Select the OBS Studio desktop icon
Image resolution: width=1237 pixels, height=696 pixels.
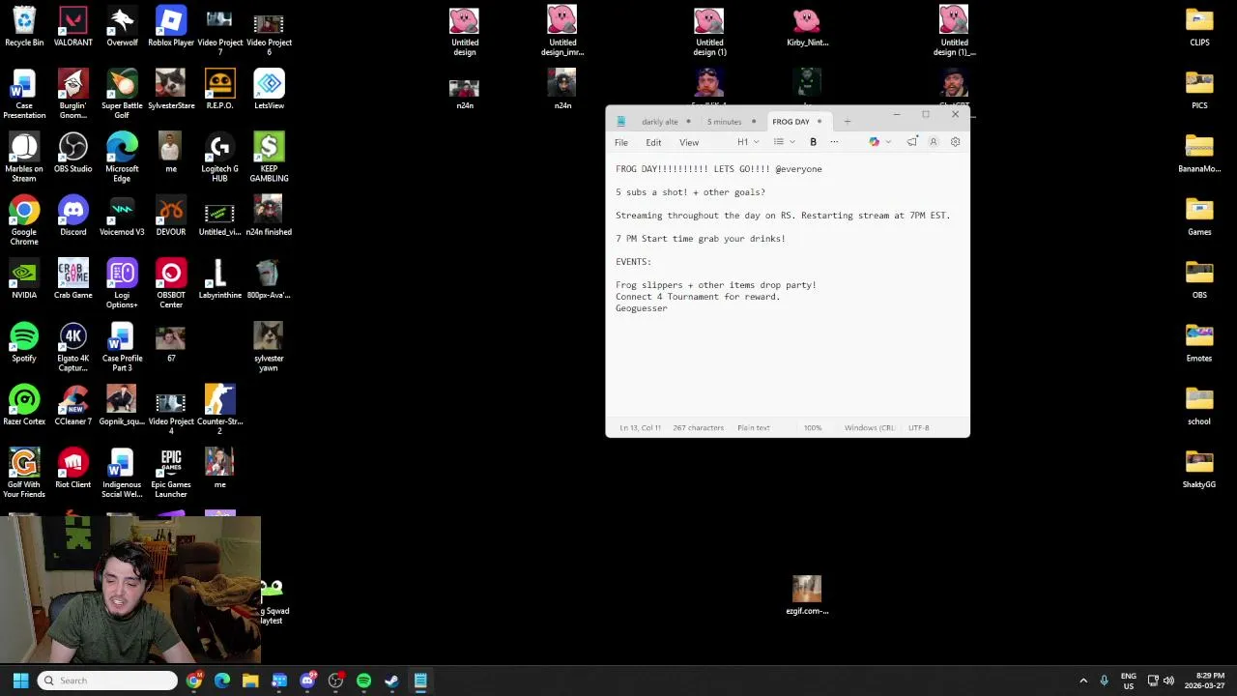coord(73,154)
